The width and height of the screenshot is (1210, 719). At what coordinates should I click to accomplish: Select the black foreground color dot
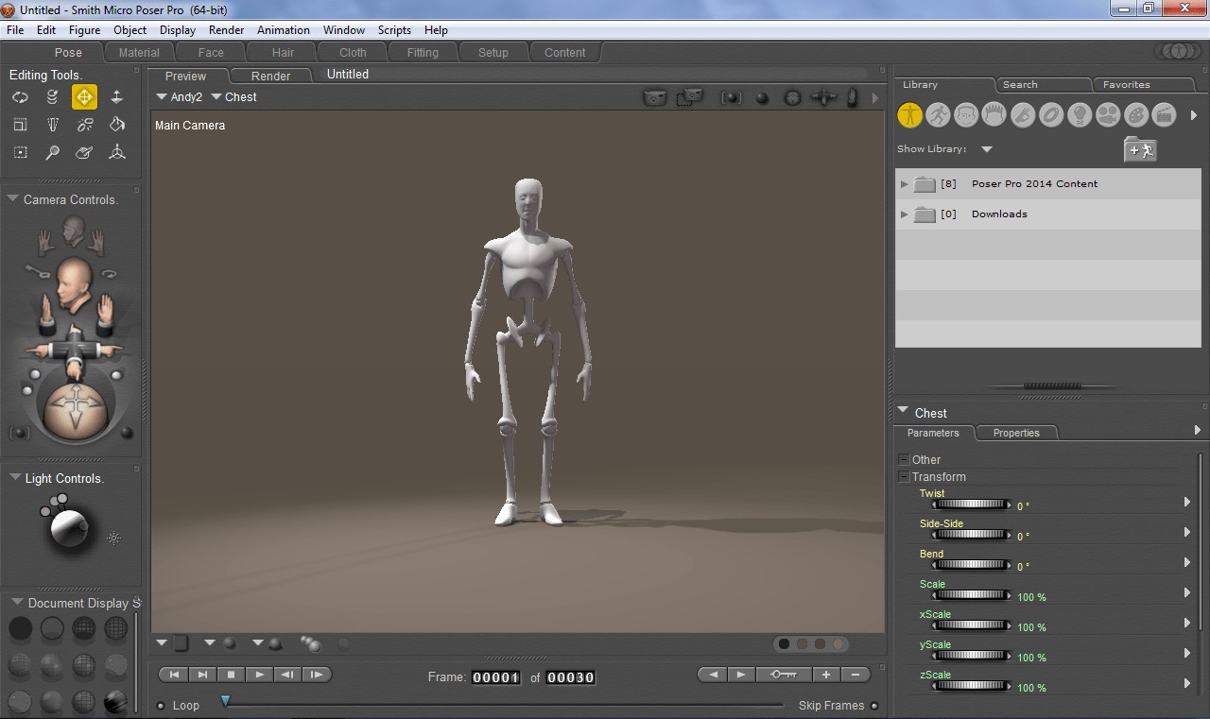click(784, 644)
